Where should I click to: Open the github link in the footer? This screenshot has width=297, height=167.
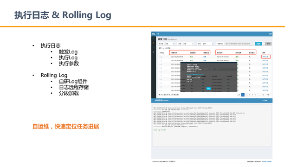pyautogui.click(x=269, y=161)
